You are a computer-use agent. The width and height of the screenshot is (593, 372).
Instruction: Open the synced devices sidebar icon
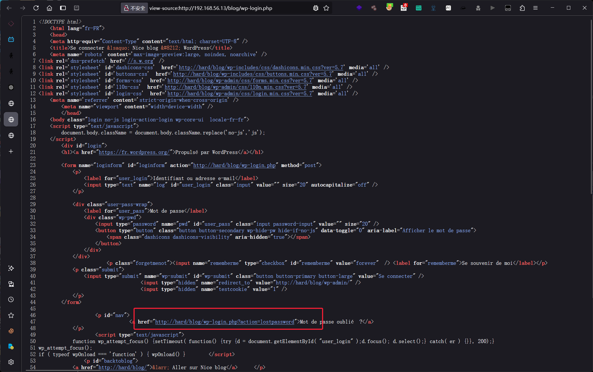click(11, 284)
